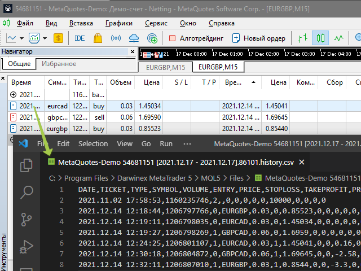This screenshot has width=361, height=271.
Task: Switch chart to line chart mode
Action: (x=338, y=38)
